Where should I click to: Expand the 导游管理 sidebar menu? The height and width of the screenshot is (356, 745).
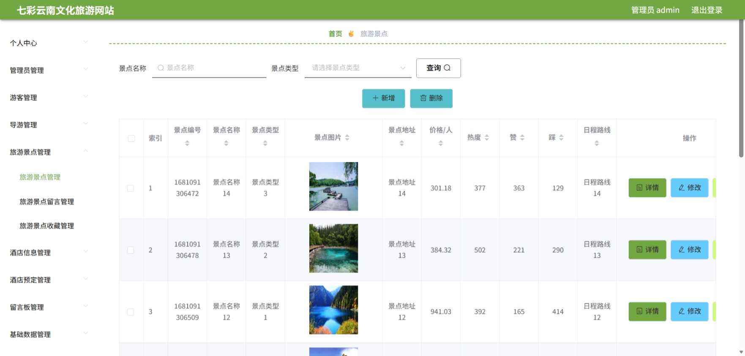(49, 125)
